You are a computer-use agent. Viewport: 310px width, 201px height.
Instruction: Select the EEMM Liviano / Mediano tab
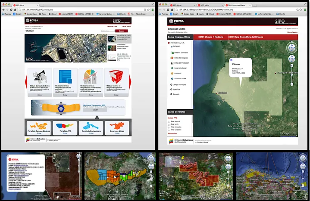click(211, 37)
